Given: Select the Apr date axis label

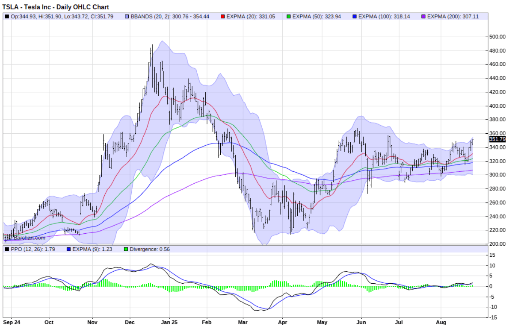Looking at the screenshot, I should tap(282, 323).
